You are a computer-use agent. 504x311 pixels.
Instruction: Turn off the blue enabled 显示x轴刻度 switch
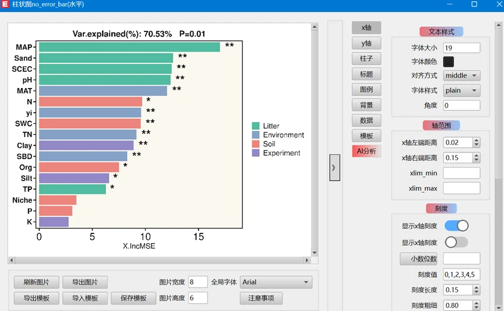click(x=456, y=225)
